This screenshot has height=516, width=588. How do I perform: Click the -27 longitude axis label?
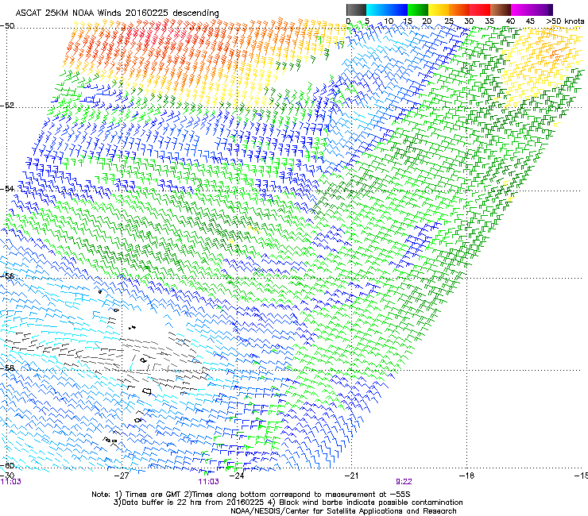point(122,476)
